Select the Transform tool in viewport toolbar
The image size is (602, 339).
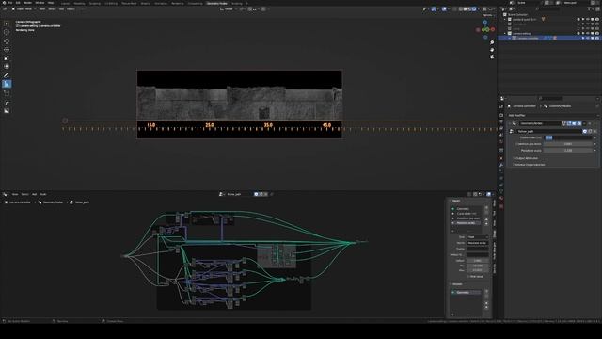coord(7,67)
